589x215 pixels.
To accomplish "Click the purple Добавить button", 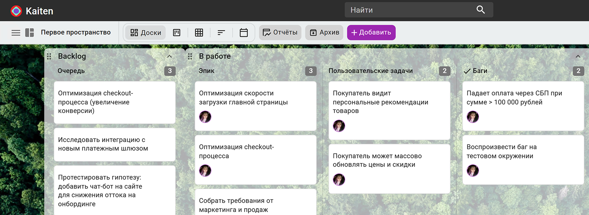I will (371, 32).
